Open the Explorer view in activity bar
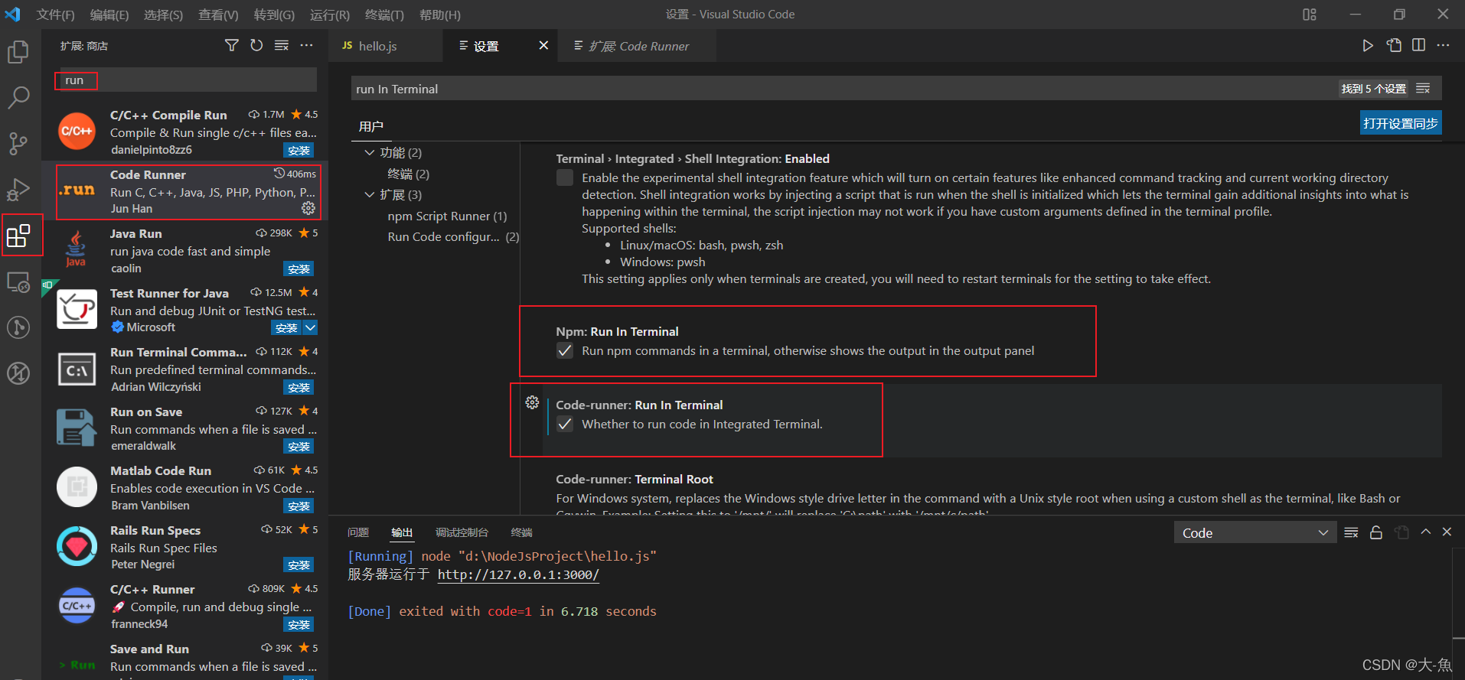1465x680 pixels. pos(18,52)
